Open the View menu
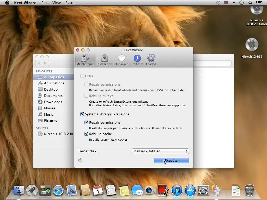The image size is (267, 200). tap(56, 3)
